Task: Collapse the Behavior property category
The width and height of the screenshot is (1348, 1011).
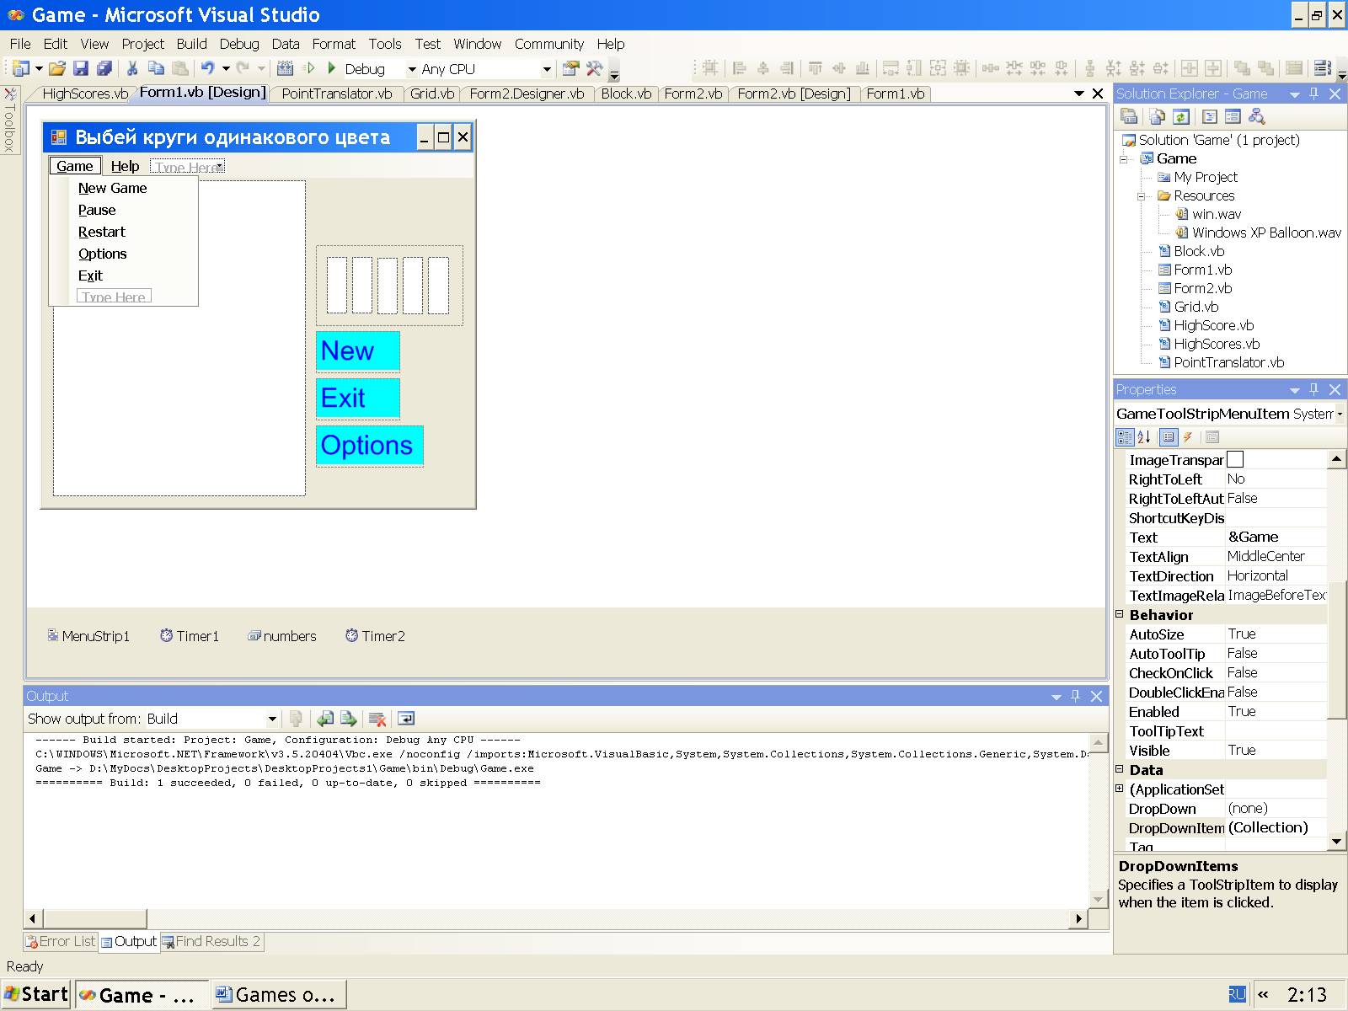Action: click(1120, 615)
